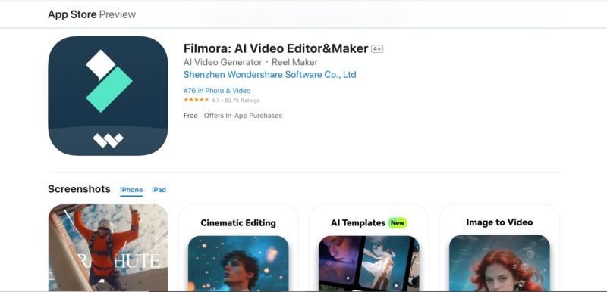Click the 4.7 • 82.7K Ratings text
Viewport: 607px width, 292px height.
point(235,101)
